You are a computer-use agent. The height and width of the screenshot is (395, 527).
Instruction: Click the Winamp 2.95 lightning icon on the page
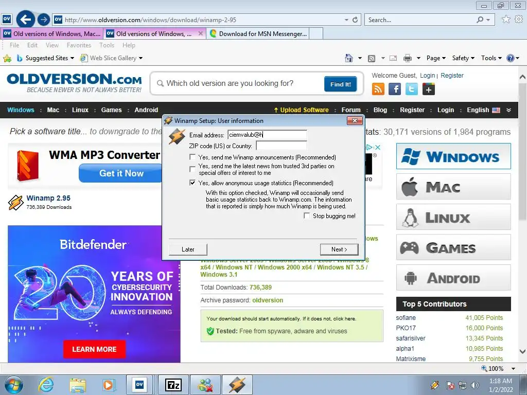(16, 203)
